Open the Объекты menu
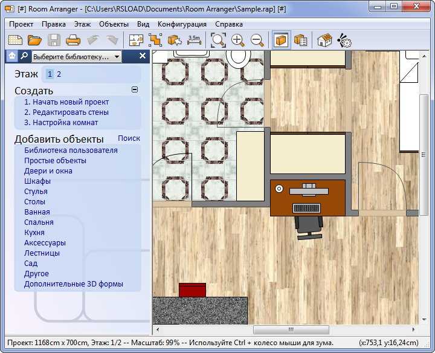 tap(114, 24)
